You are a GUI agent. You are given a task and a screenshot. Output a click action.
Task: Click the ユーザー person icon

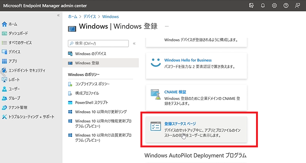4,89
